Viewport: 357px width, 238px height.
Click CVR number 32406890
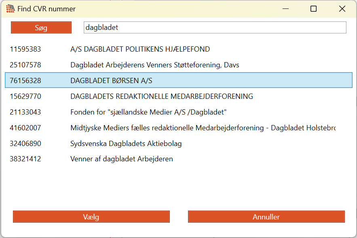25,144
